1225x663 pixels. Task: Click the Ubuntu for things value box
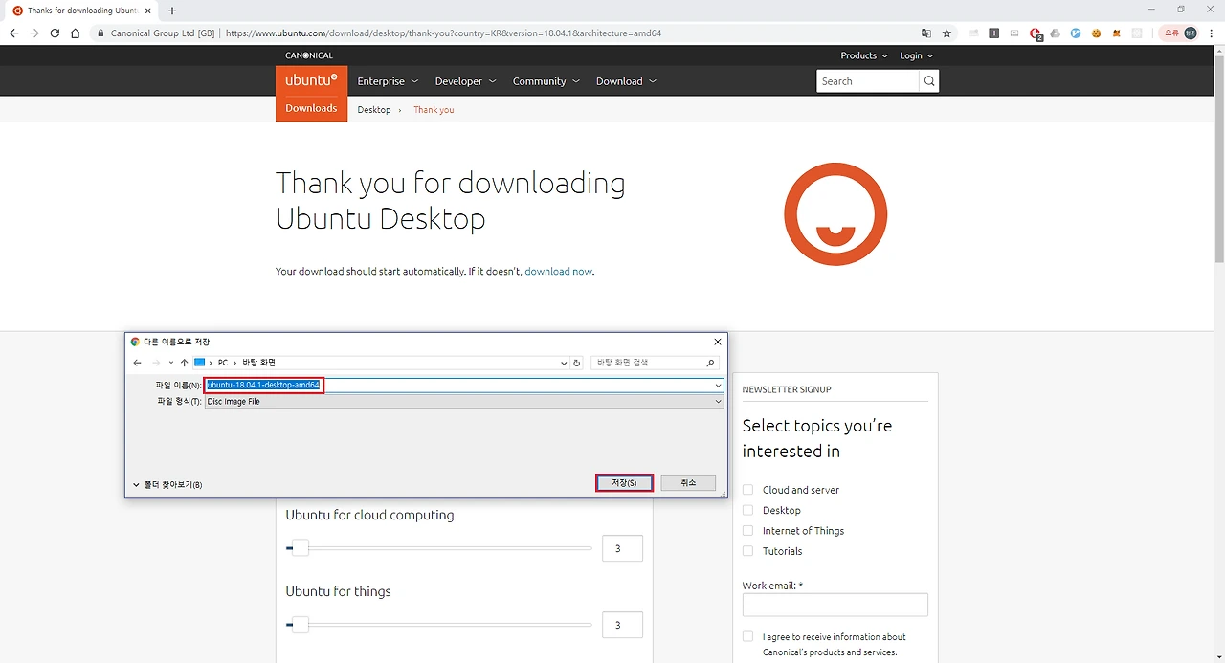[x=622, y=625]
